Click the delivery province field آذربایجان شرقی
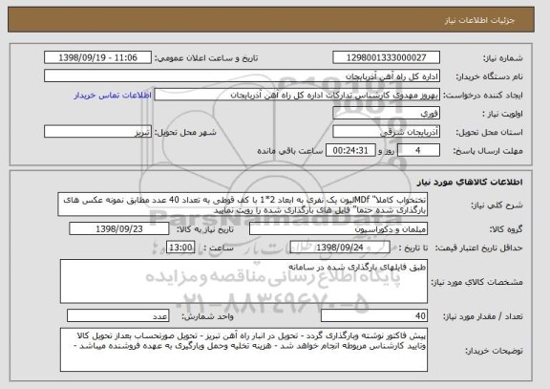Image resolution: width=550 pixels, height=389 pixels. 386,132
